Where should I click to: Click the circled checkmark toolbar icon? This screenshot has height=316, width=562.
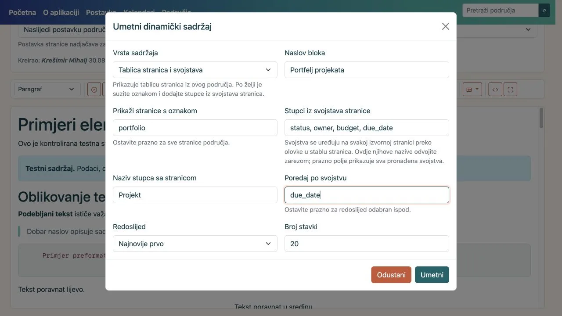pos(94,90)
